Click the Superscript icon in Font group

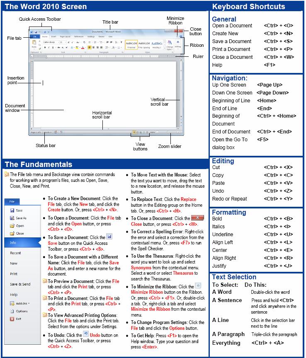tap(66, 48)
